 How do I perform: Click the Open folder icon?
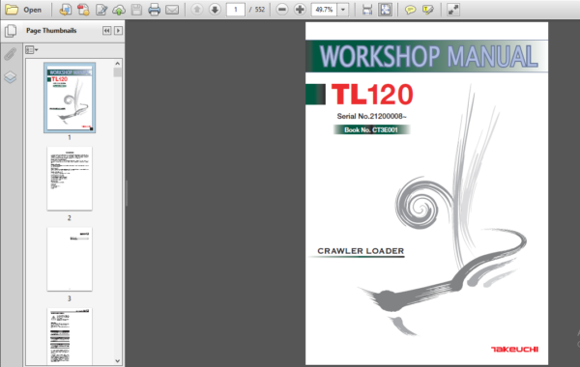tap(12, 10)
